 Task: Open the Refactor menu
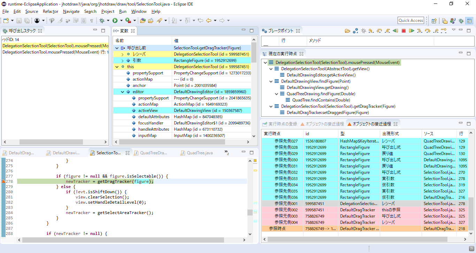(51, 11)
